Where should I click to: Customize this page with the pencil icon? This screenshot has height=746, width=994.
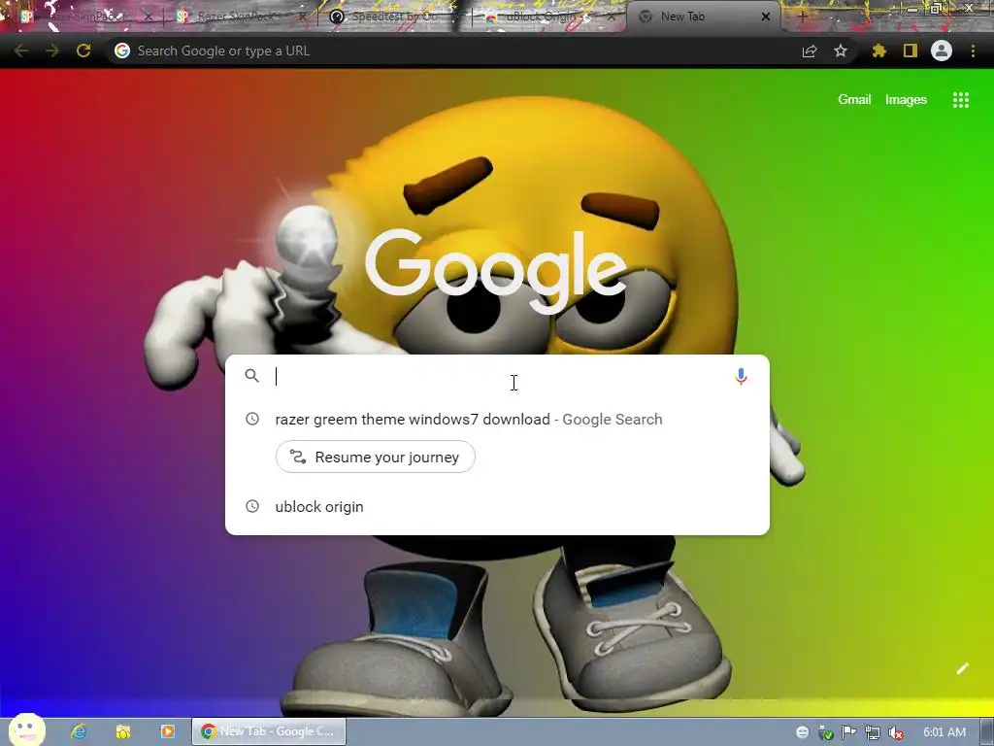click(x=962, y=668)
